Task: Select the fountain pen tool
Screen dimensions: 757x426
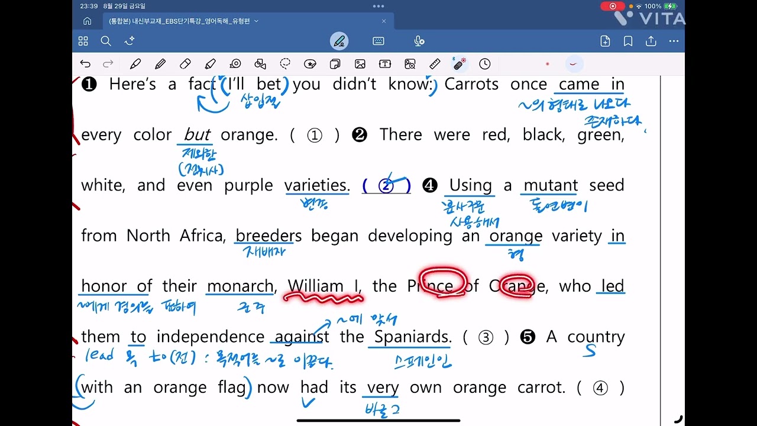Action: coord(135,64)
